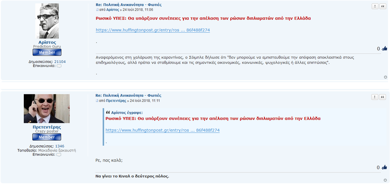Jump to top from Αρίστος's post
The width and height of the screenshot is (390, 184).
pyautogui.click(x=385, y=77)
